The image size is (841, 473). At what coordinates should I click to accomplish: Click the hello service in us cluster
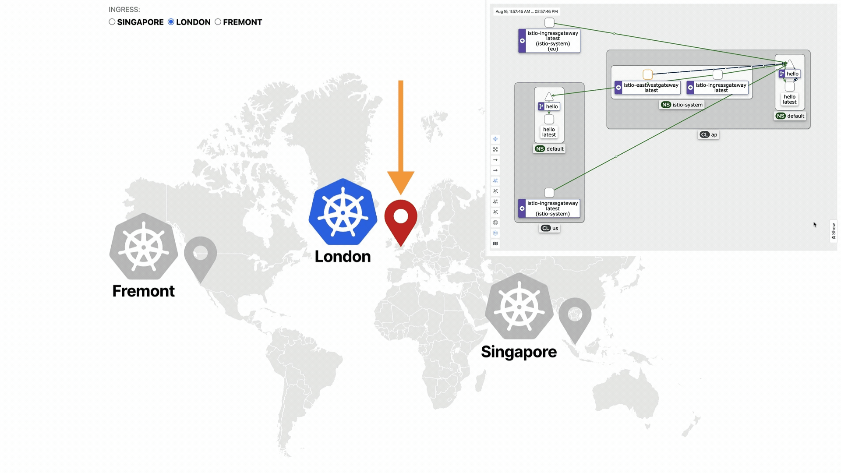coord(549,106)
